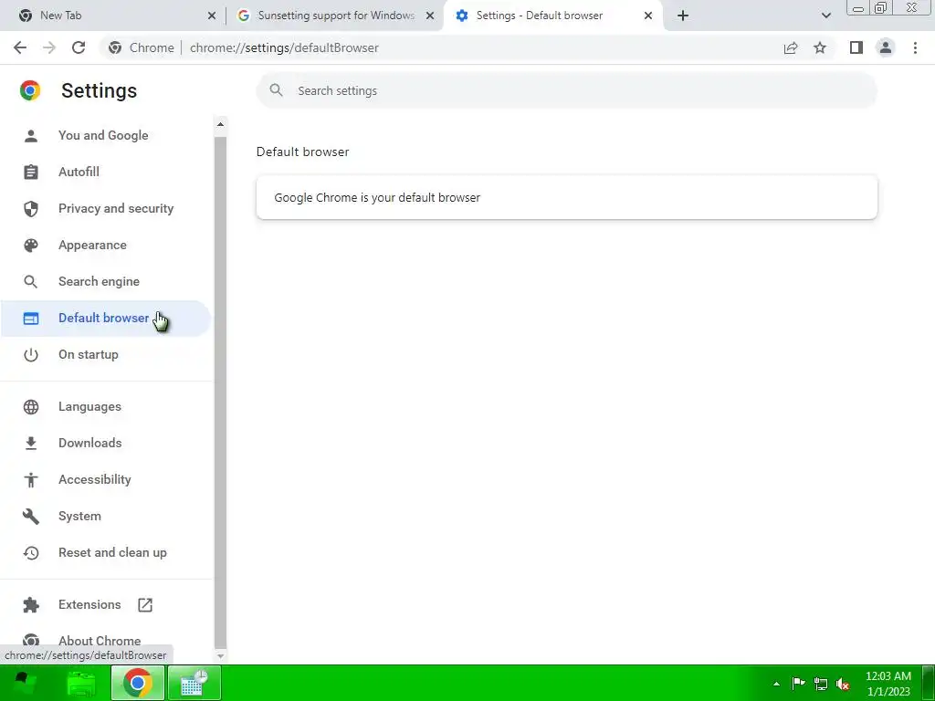This screenshot has height=701, width=935.
Task: Open the calendar-clock app in taskbar
Action: tap(194, 683)
